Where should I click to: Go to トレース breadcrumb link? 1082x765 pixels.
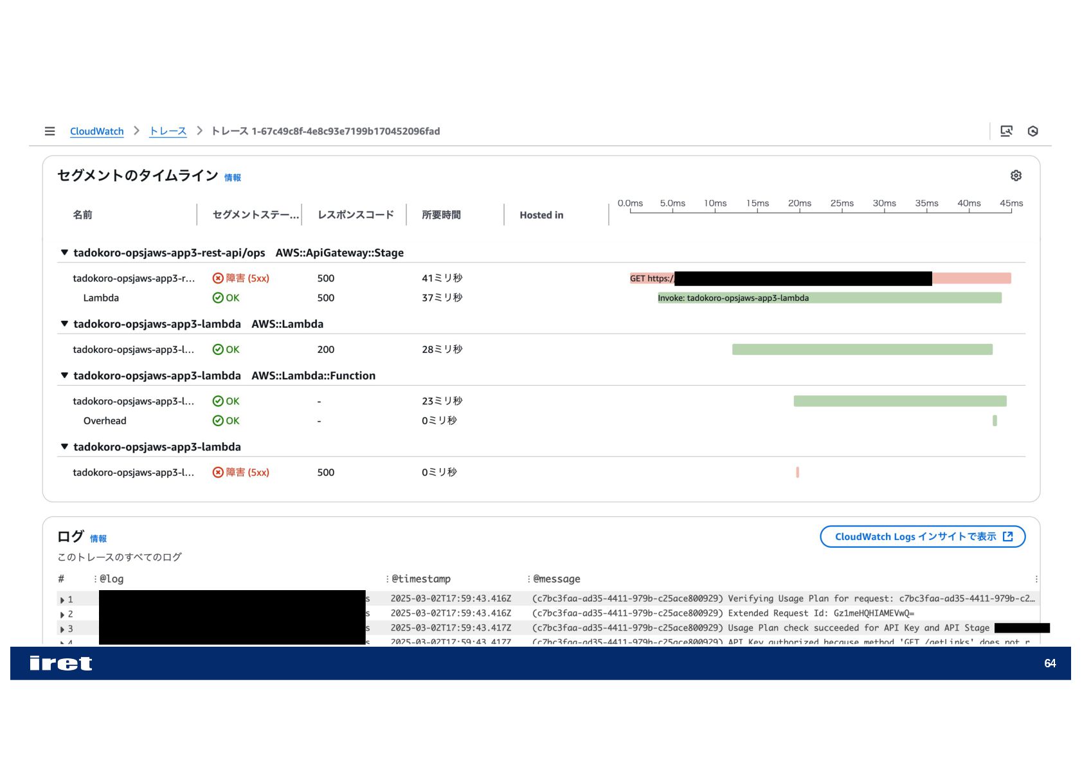(x=168, y=131)
